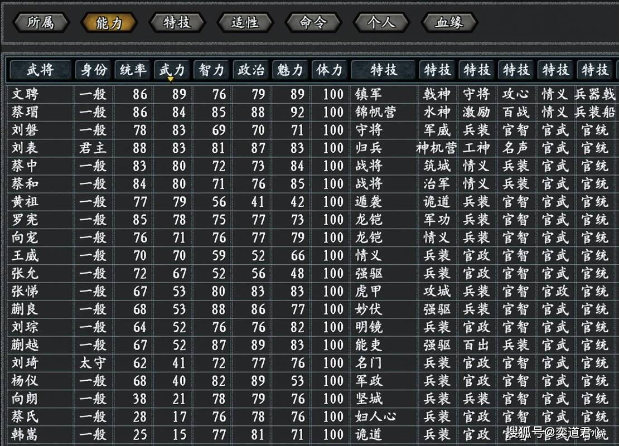Select general 蔡瑁 row
Image resolution: width=619 pixels, height=446 pixels.
pyautogui.click(x=312, y=112)
